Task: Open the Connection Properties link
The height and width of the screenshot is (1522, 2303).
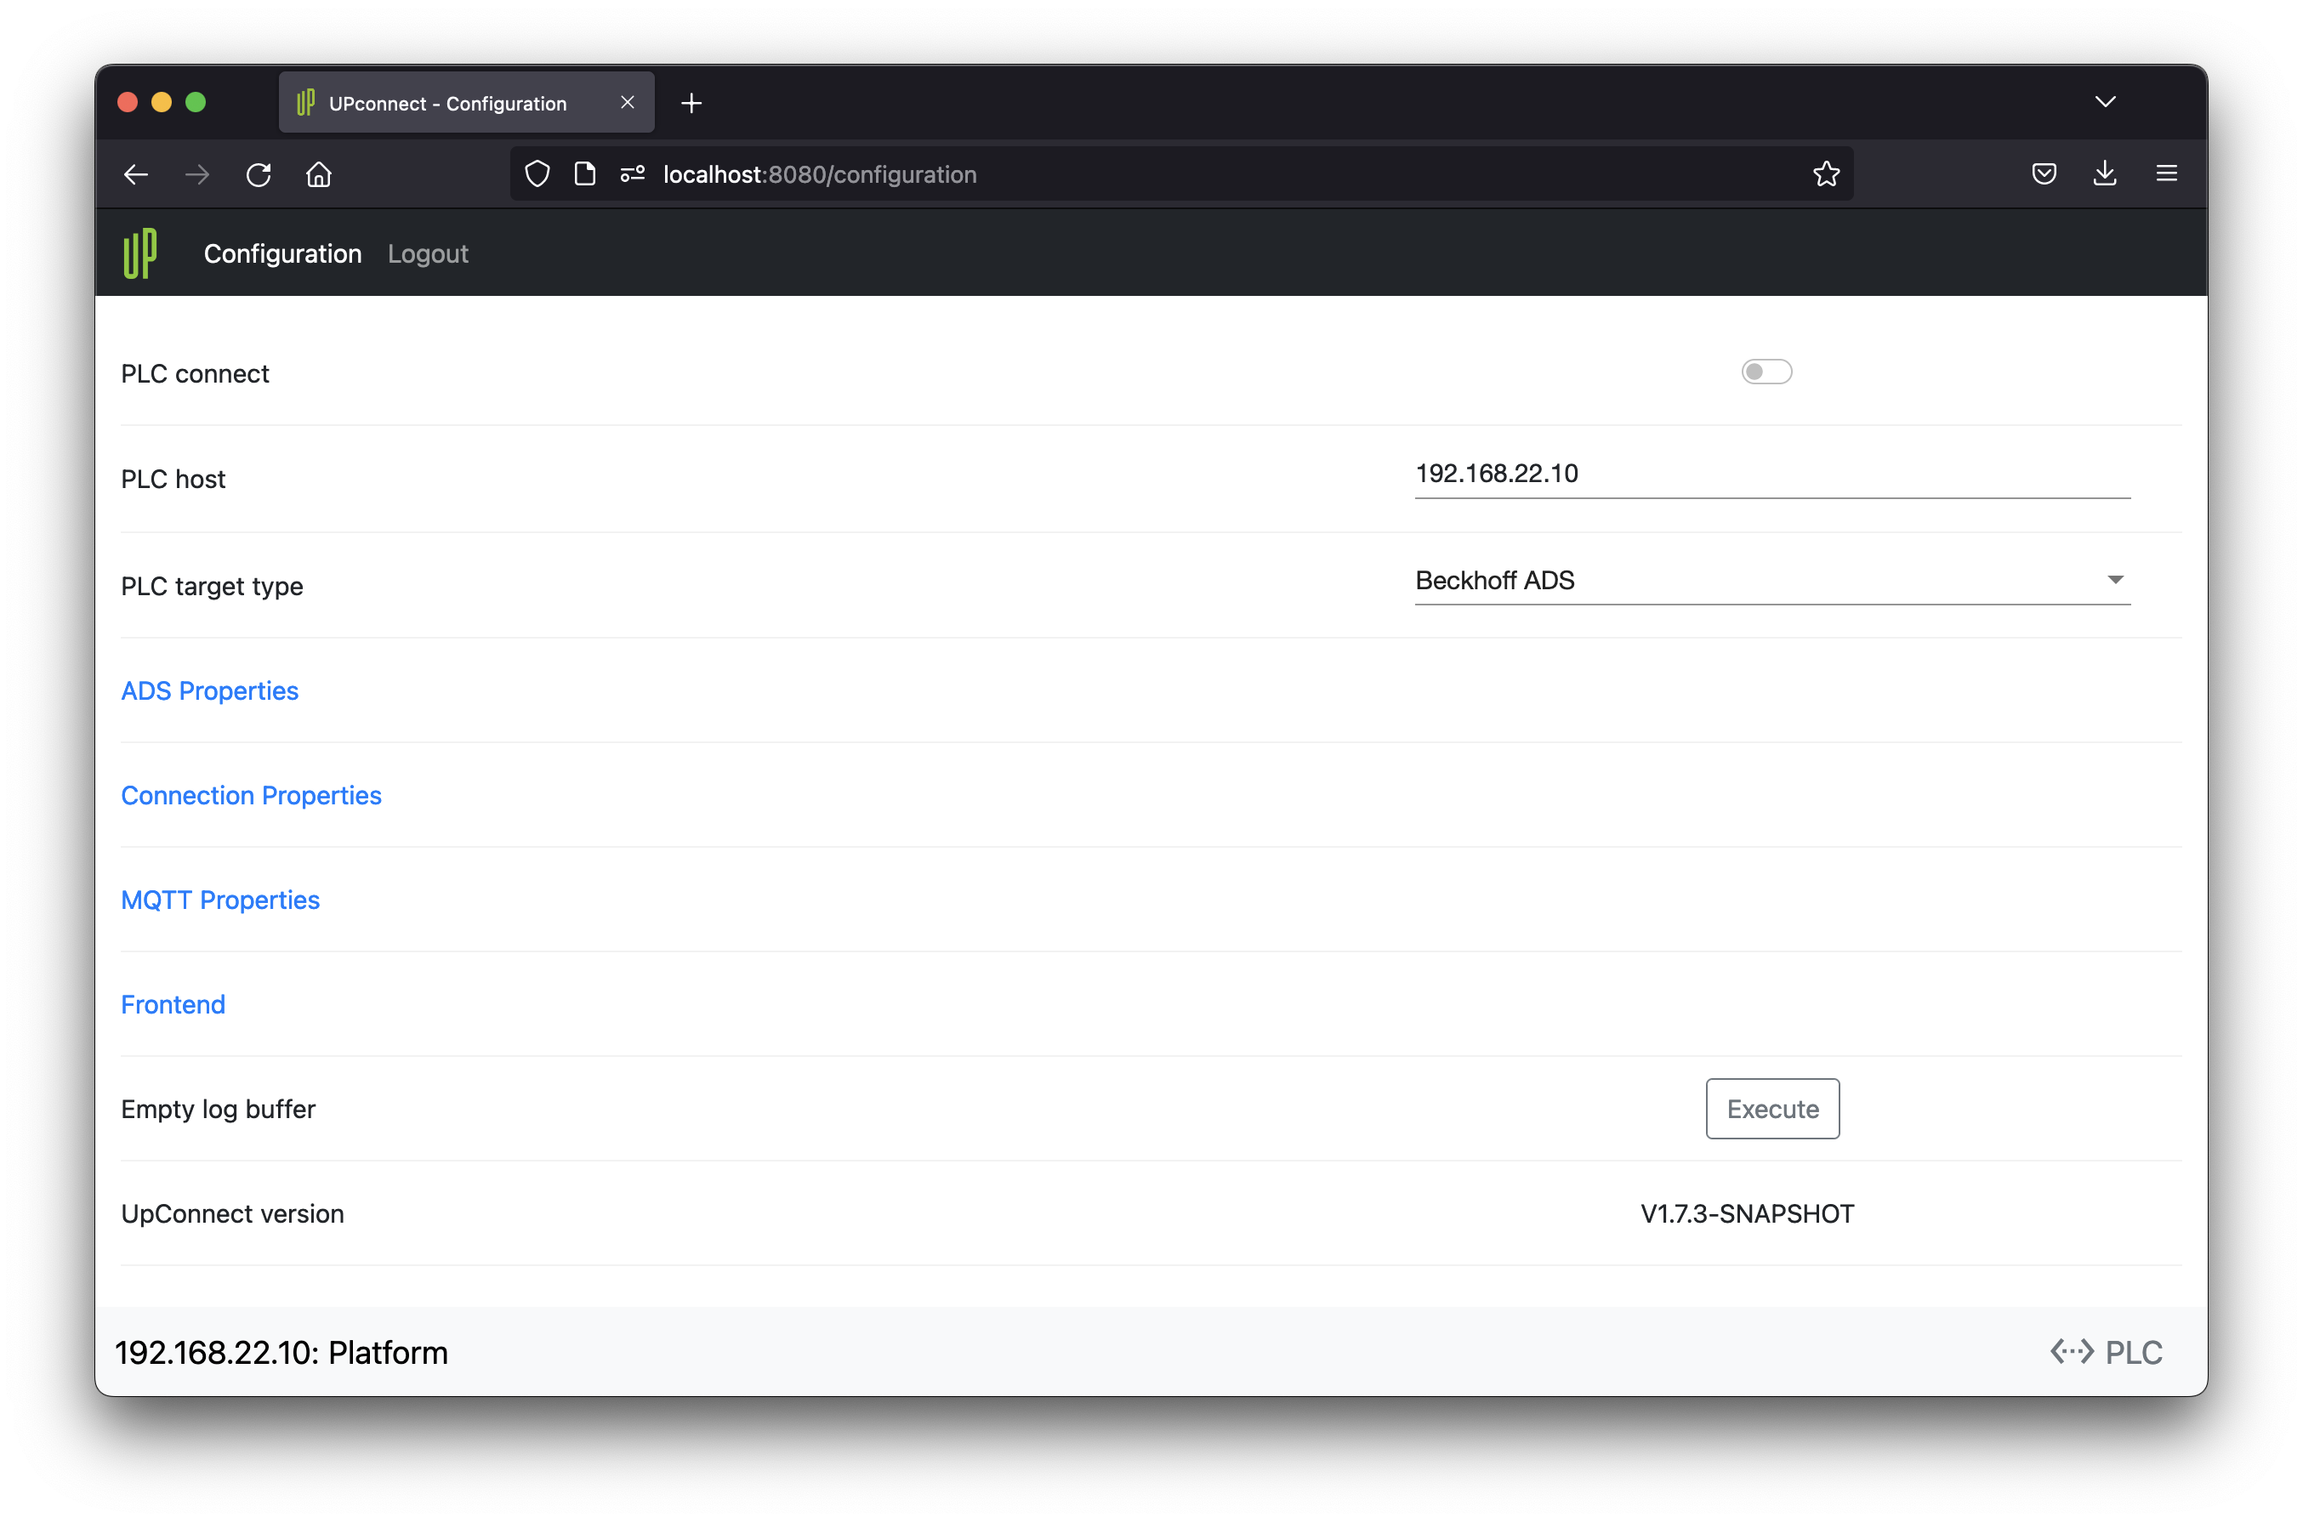Action: [252, 795]
